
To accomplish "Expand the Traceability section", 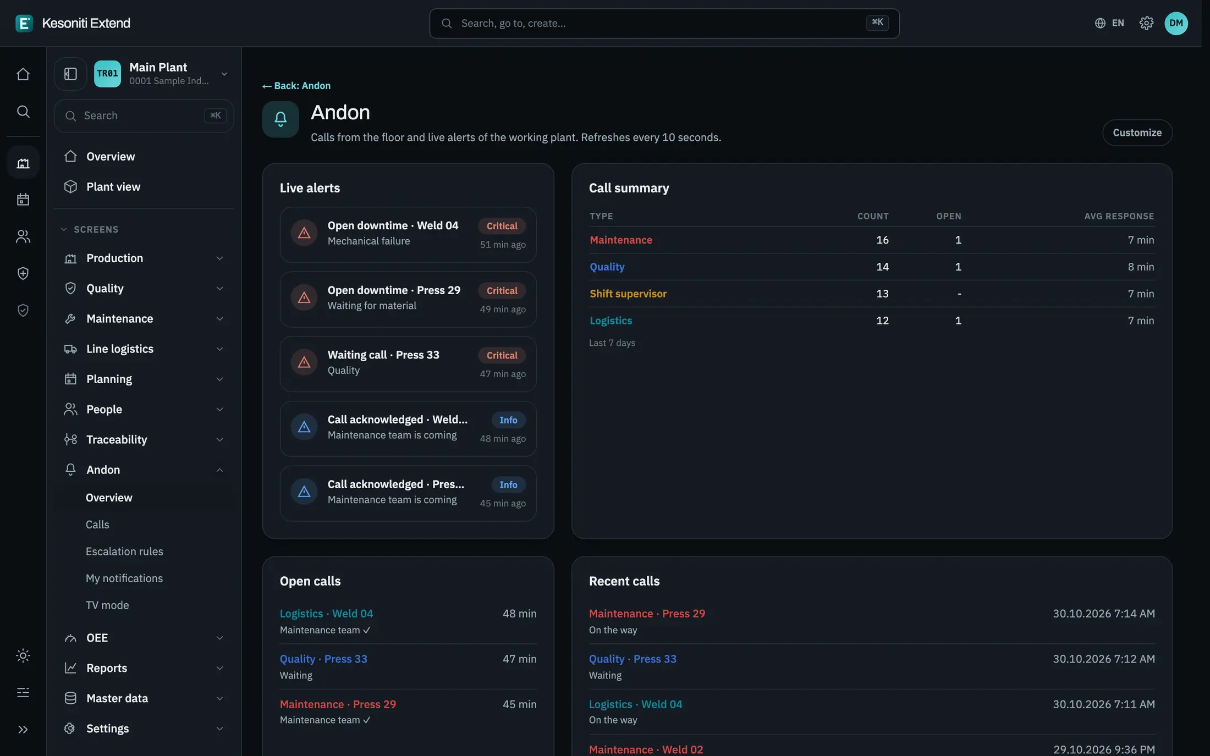I will (x=144, y=439).
